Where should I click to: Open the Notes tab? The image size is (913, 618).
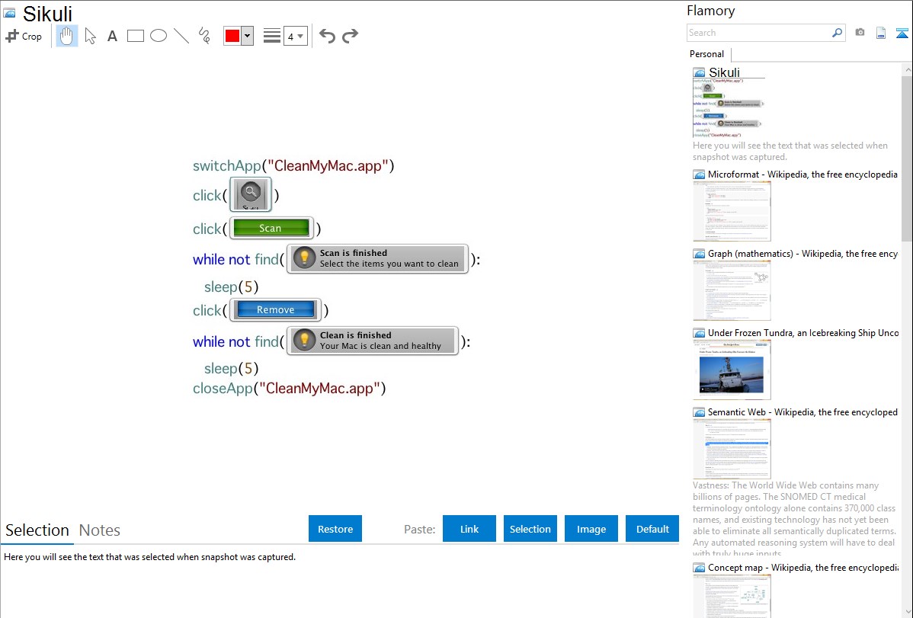pos(100,530)
